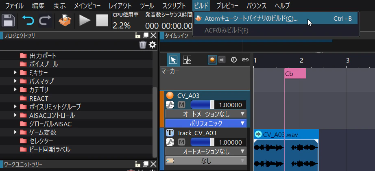Float the work unit tree panel
Viewport: 375px width, 171px height.
coord(146,165)
